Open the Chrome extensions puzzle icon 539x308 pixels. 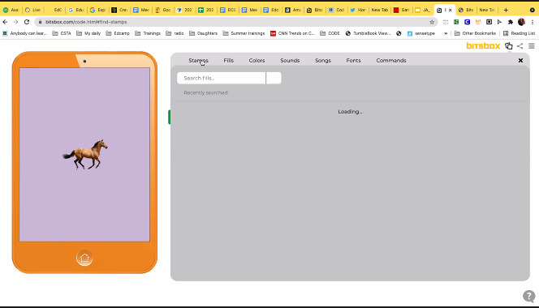(511, 22)
